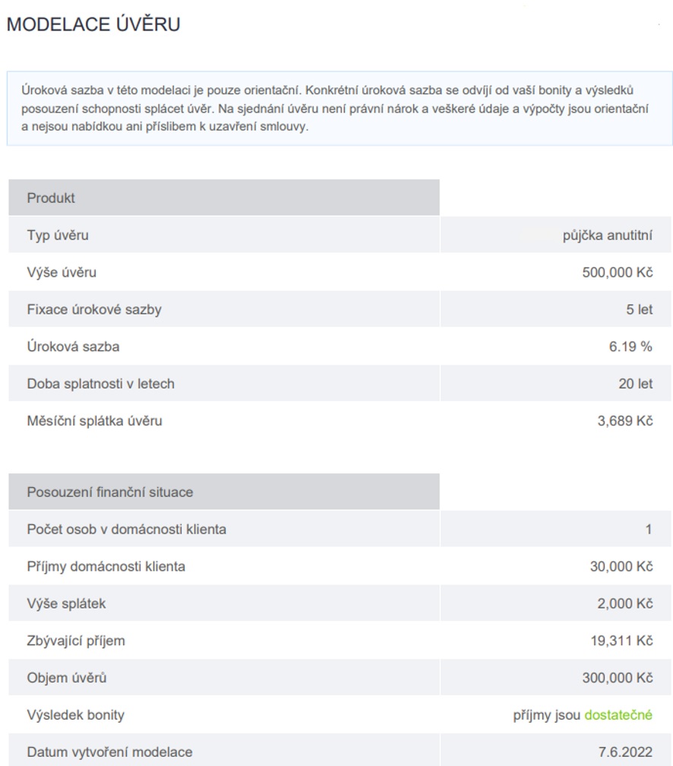673x766 pixels.
Task: Click the green dostatečné result text
Action: pyautogui.click(x=618, y=715)
